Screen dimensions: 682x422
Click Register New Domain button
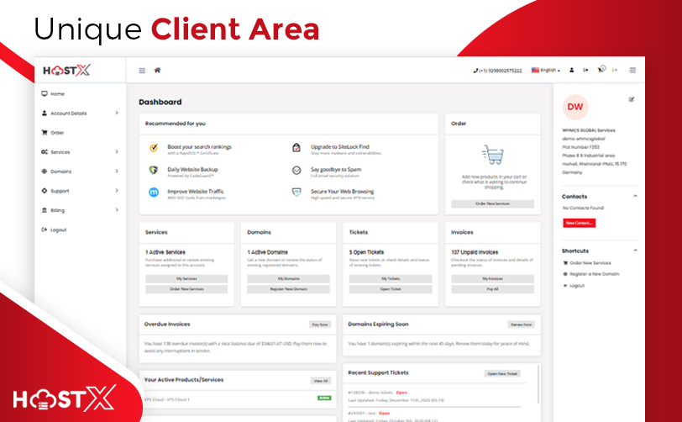(288, 289)
